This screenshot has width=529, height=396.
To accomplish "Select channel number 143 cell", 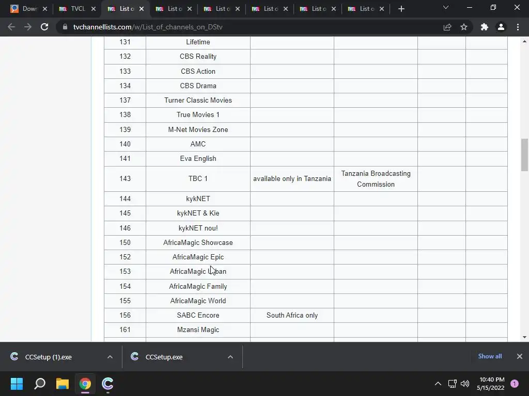I will (125, 179).
